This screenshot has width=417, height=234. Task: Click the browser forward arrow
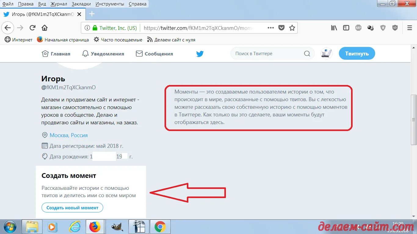(20, 28)
